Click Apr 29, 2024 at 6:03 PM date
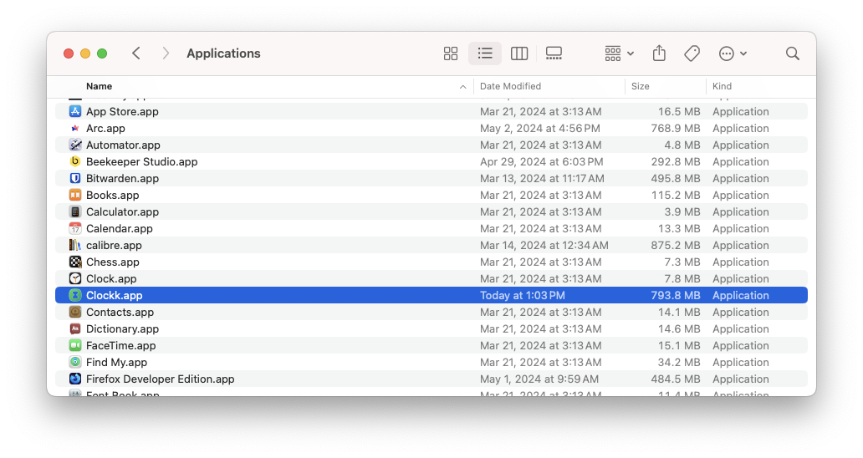Viewport: 863px width, 458px height. click(542, 161)
